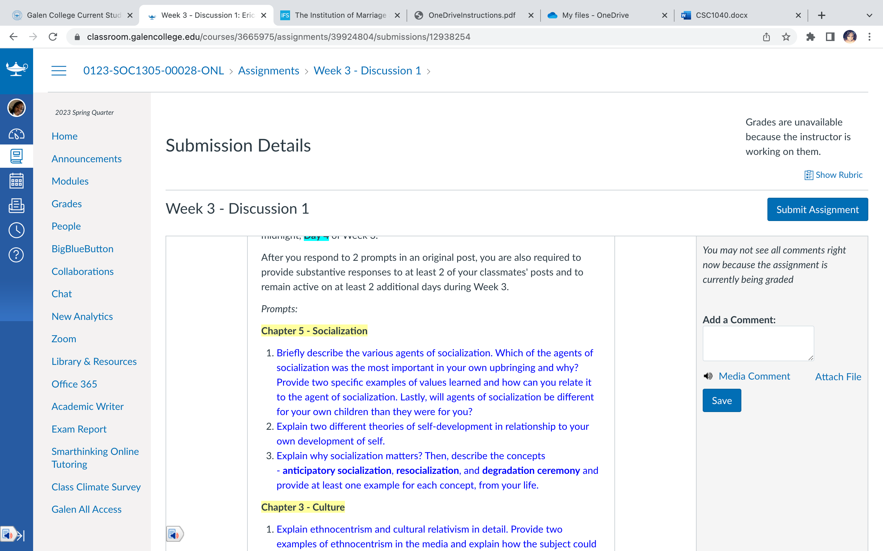Switch to the CSC1040.docx tab
The height and width of the screenshot is (551, 883).
click(x=741, y=15)
